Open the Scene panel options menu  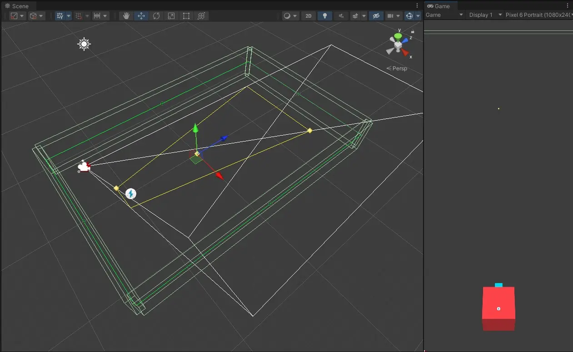pyautogui.click(x=418, y=5)
